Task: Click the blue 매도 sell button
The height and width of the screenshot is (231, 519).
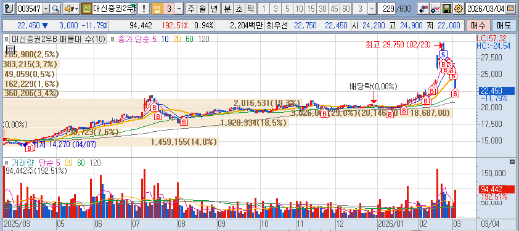Action: [x=504, y=25]
